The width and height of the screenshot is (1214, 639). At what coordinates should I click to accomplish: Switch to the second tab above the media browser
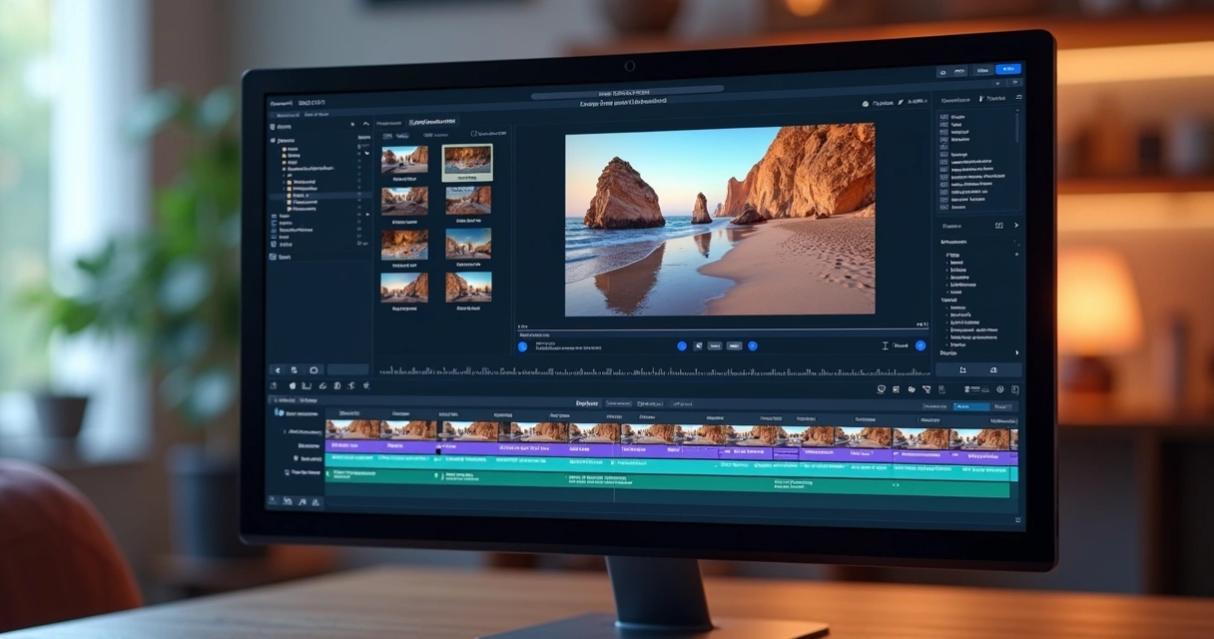(431, 122)
